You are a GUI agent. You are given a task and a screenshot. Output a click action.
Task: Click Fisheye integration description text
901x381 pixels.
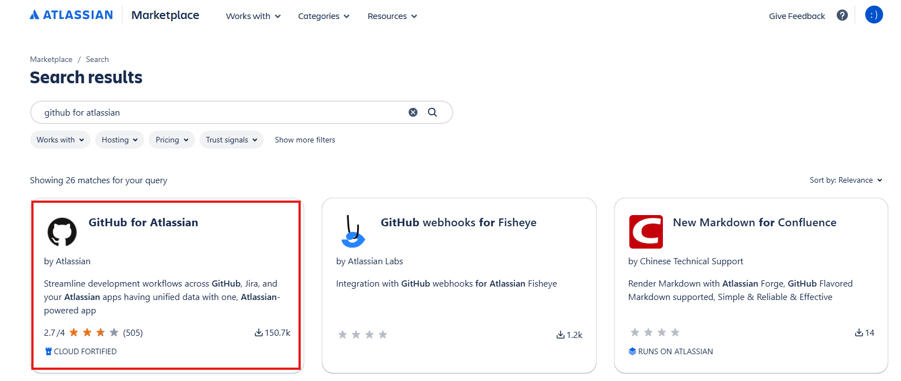(x=447, y=283)
